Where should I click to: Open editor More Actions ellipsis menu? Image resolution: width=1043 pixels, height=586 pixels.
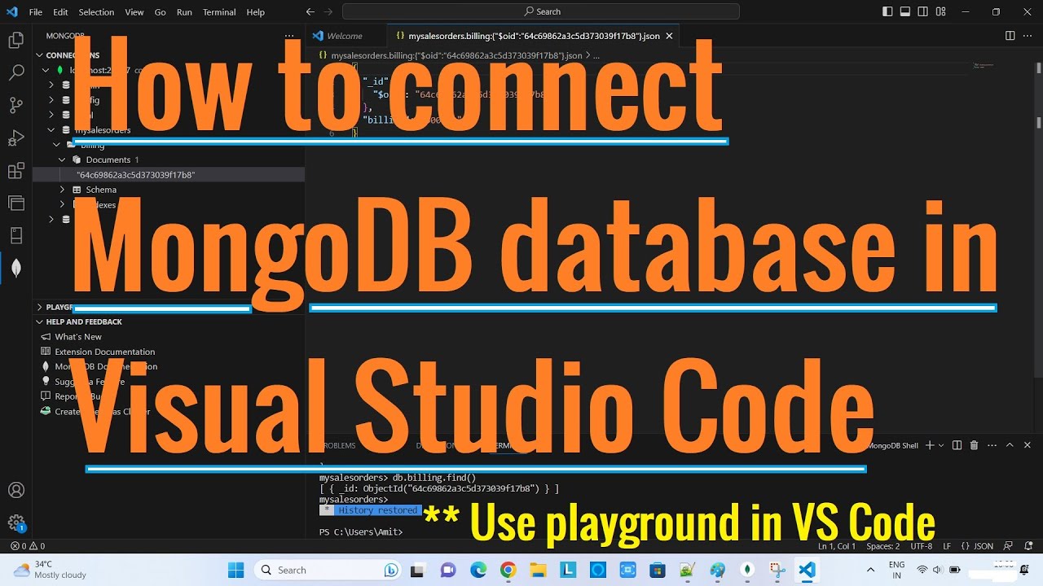[x=1027, y=36]
